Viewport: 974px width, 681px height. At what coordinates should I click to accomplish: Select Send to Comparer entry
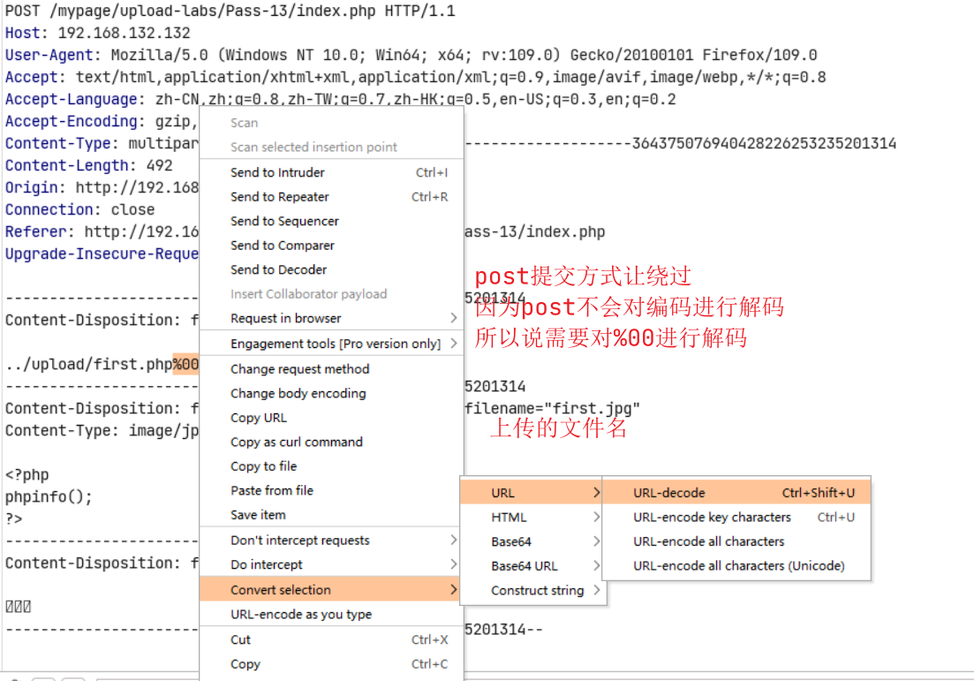coord(282,246)
